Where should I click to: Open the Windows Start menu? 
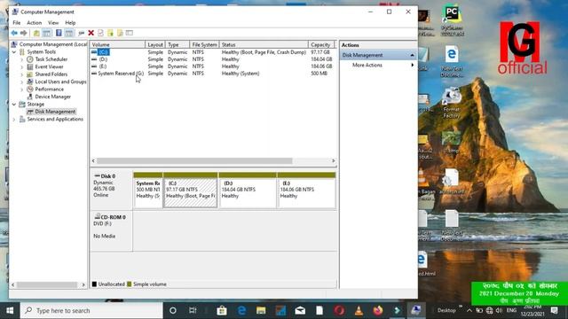pos(10,310)
